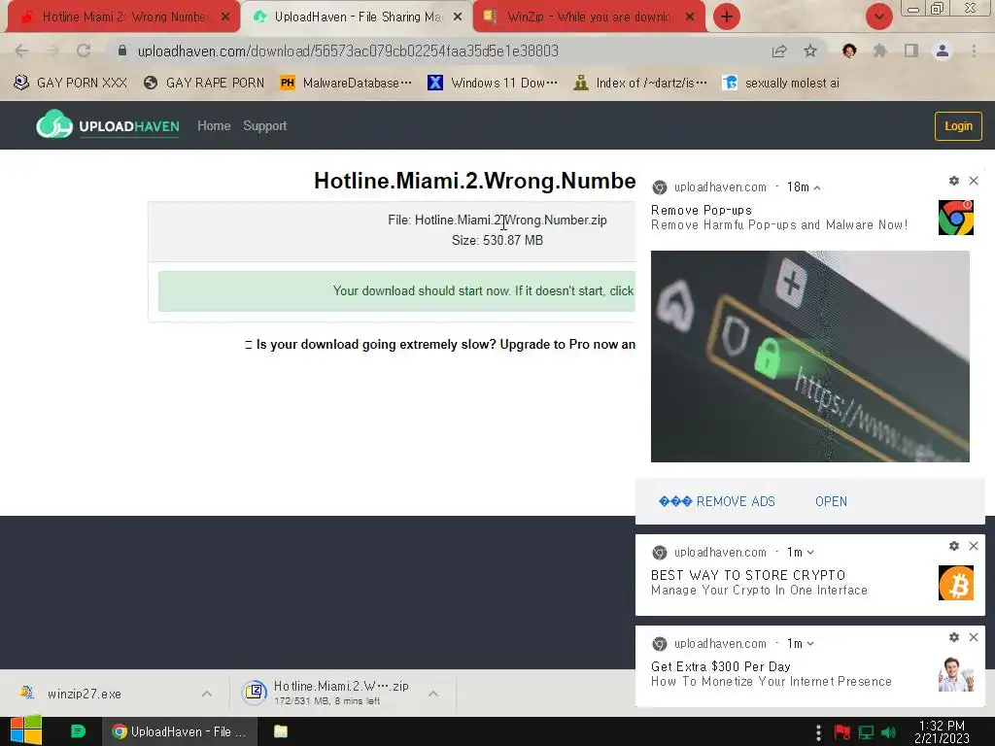Open Chrome three-dot menu
This screenshot has height=746, width=995.
pyautogui.click(x=974, y=51)
